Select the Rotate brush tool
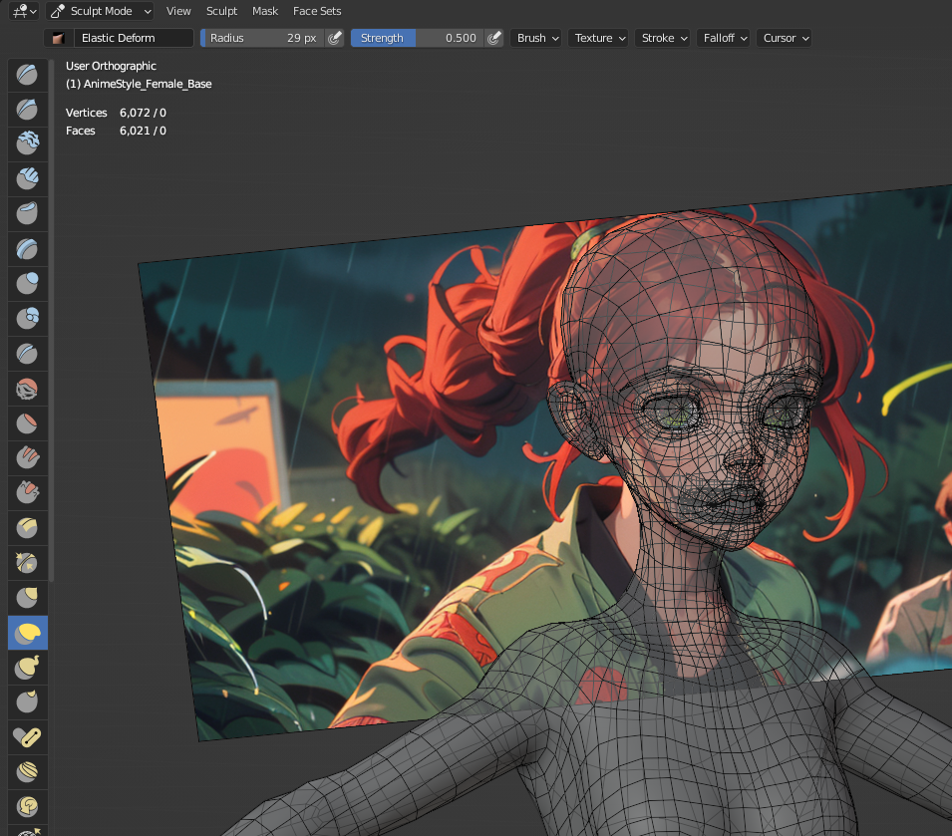 click(27, 806)
